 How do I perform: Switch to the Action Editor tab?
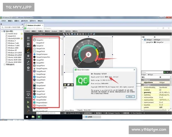pos(69,110)
